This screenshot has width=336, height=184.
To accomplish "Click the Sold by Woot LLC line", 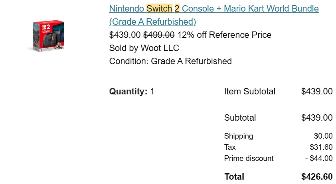I will (144, 48).
